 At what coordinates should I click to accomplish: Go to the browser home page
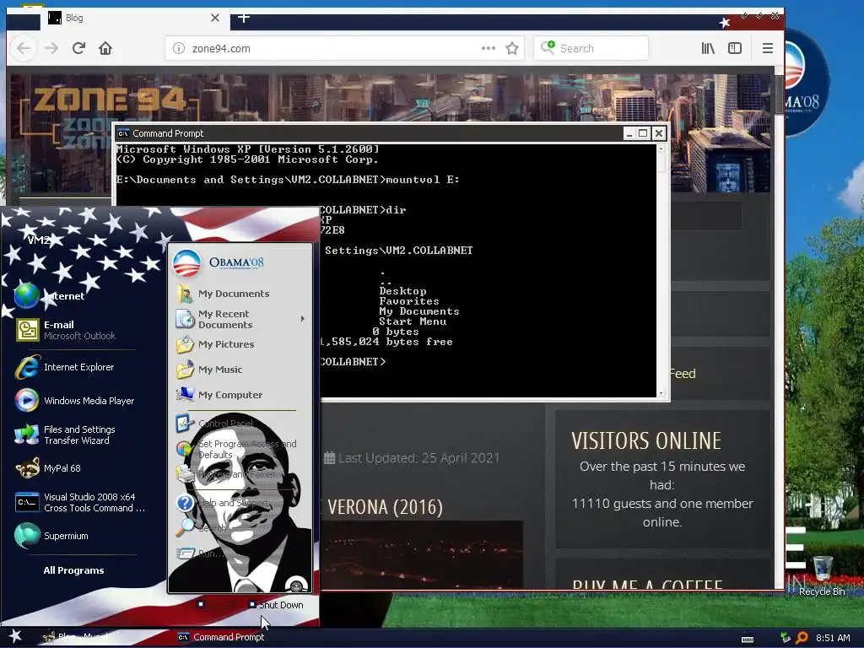[x=105, y=48]
